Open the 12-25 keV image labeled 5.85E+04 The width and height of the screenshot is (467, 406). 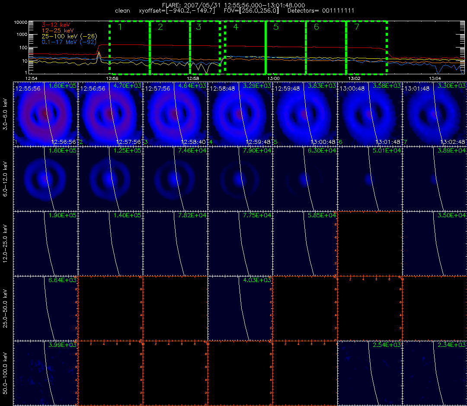point(305,244)
